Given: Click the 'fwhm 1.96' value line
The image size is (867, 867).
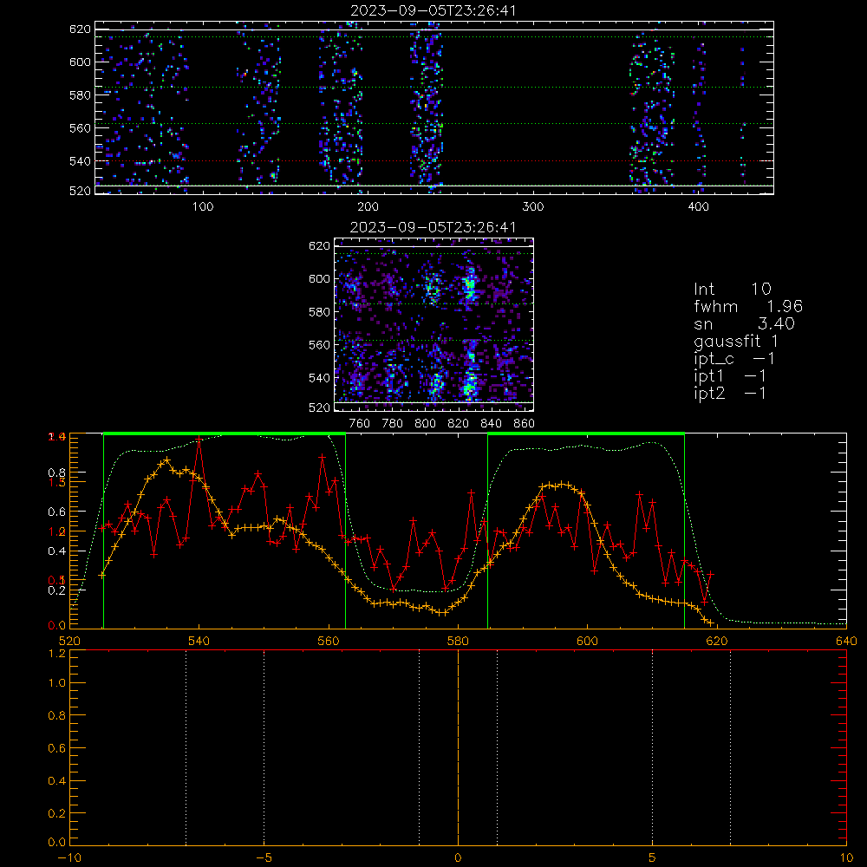Looking at the screenshot, I should click(x=748, y=306).
